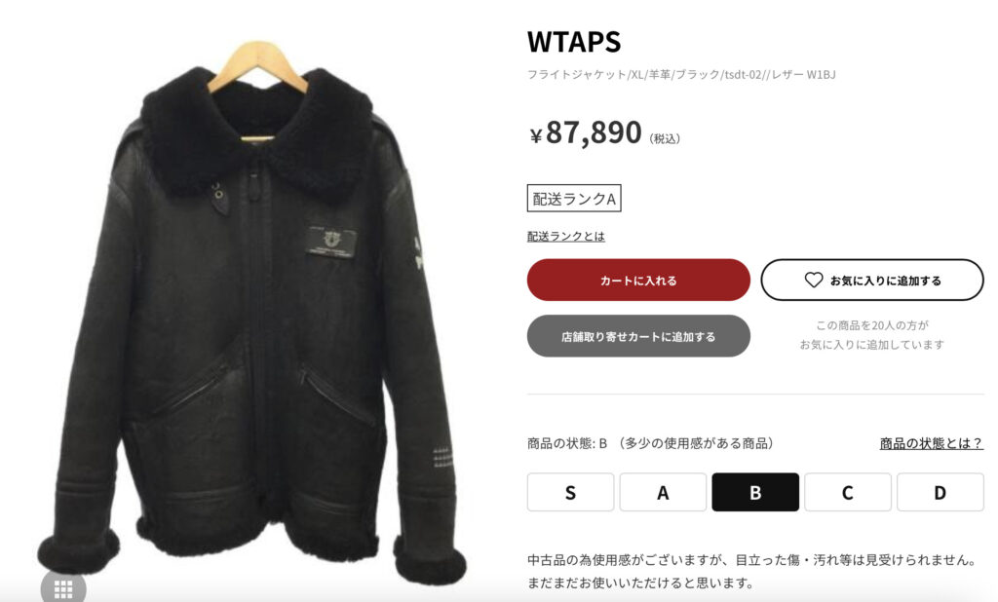The height and width of the screenshot is (602, 998).
Task: Add item to cart with red button
Action: point(638,280)
